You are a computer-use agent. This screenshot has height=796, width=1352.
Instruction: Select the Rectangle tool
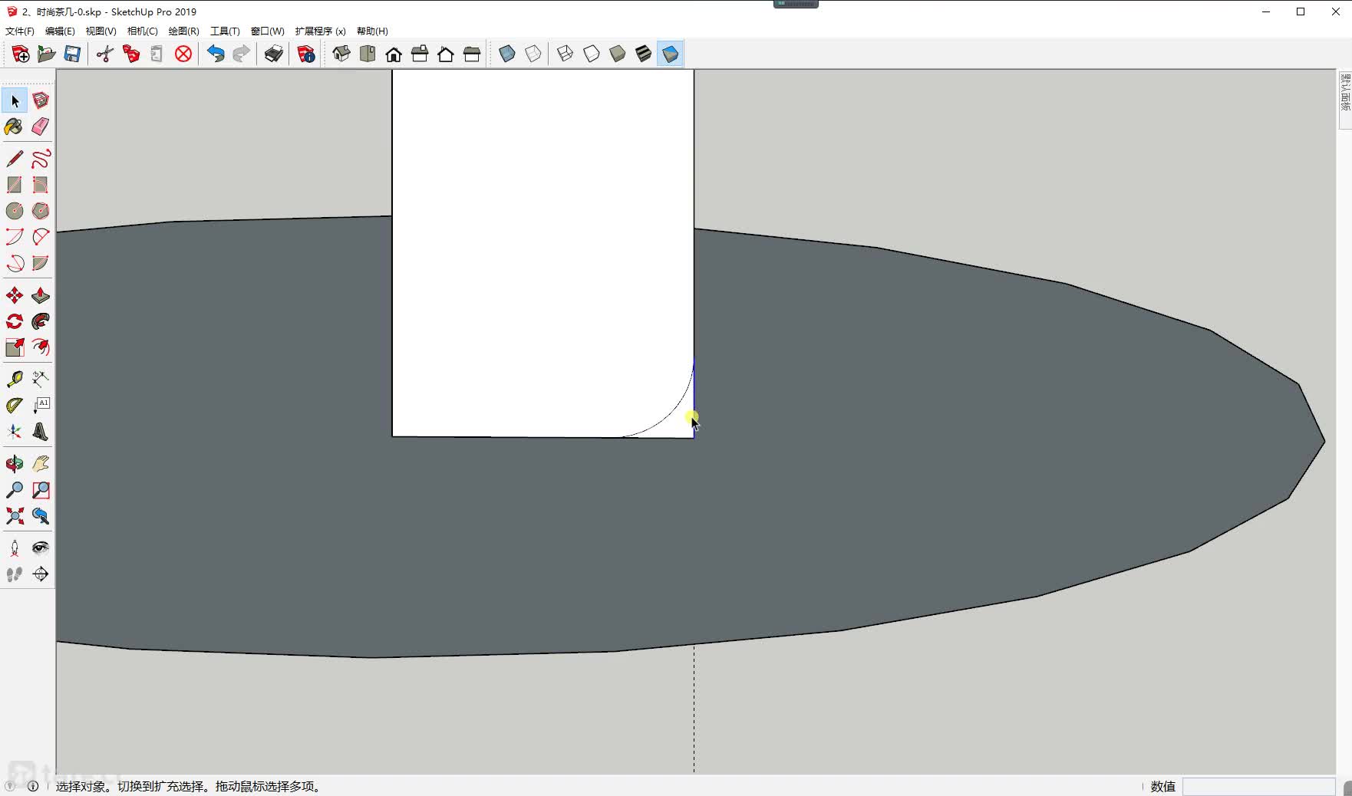(x=15, y=185)
